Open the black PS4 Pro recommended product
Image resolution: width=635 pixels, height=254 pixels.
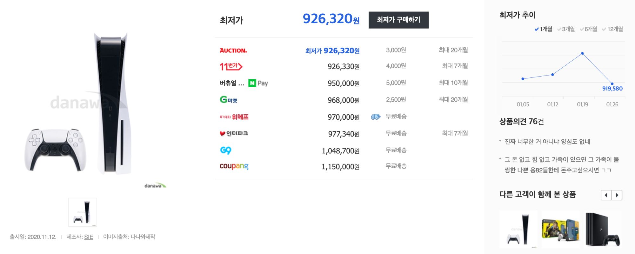tap(603, 229)
